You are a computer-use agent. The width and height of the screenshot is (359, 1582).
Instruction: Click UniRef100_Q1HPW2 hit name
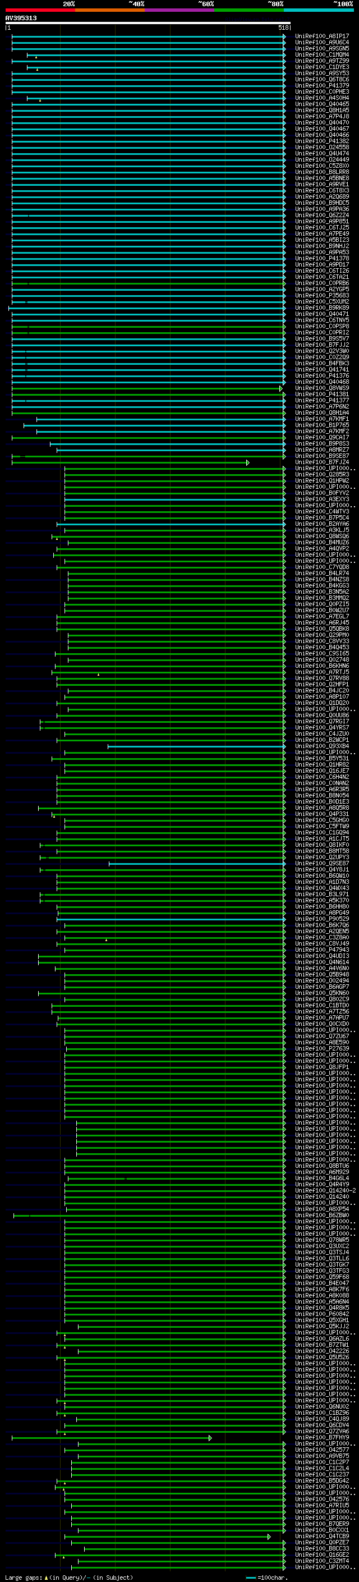tap(322, 481)
